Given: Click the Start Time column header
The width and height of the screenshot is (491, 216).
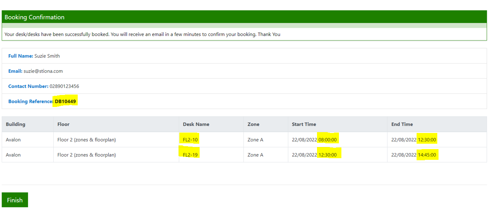Looking at the screenshot, I should click(304, 124).
